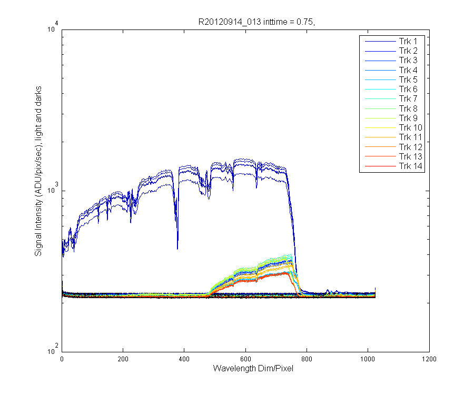
Task: Click the x-axis tick label 800
Action: pos(307,359)
